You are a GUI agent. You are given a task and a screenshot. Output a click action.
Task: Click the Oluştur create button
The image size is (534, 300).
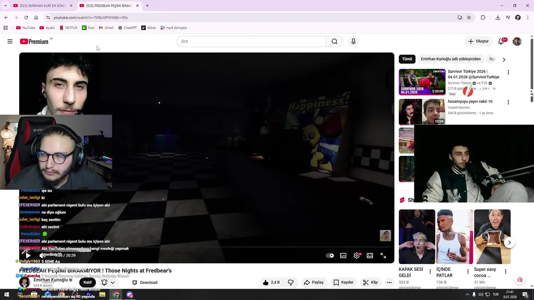[x=478, y=41]
